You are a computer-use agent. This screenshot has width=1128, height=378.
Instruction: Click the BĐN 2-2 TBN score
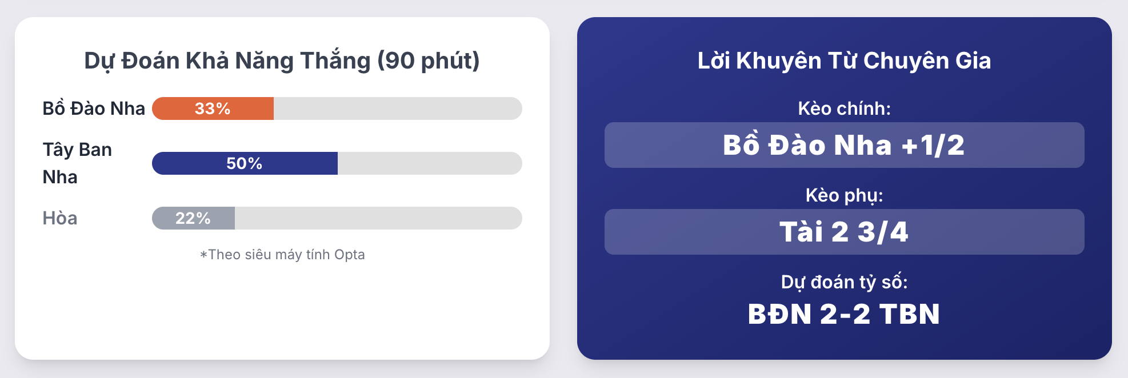(x=844, y=314)
